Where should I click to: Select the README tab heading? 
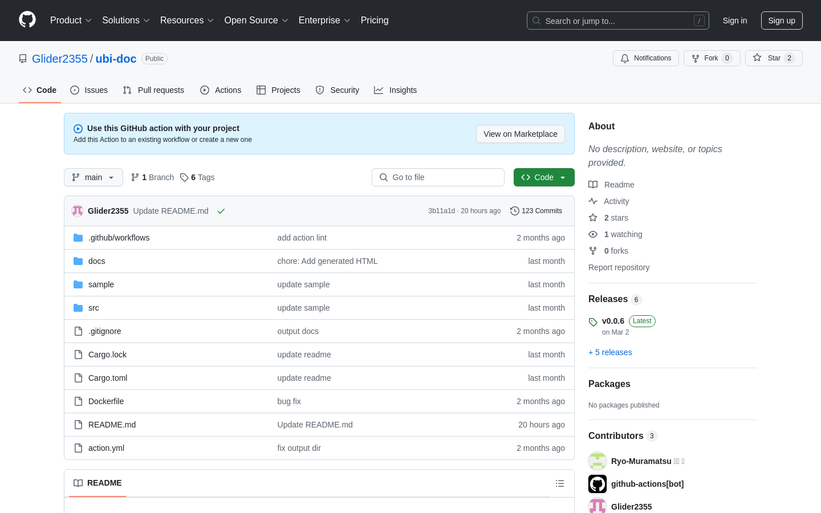point(97,483)
